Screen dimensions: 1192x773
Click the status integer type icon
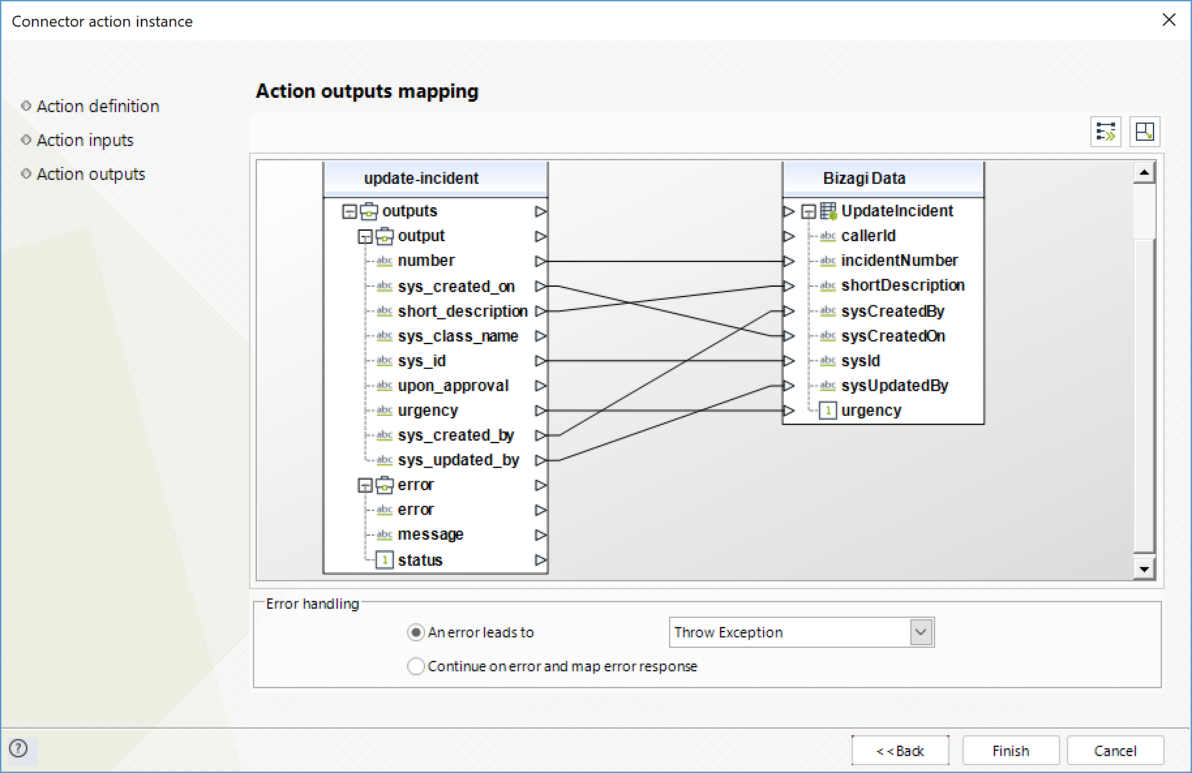click(385, 560)
